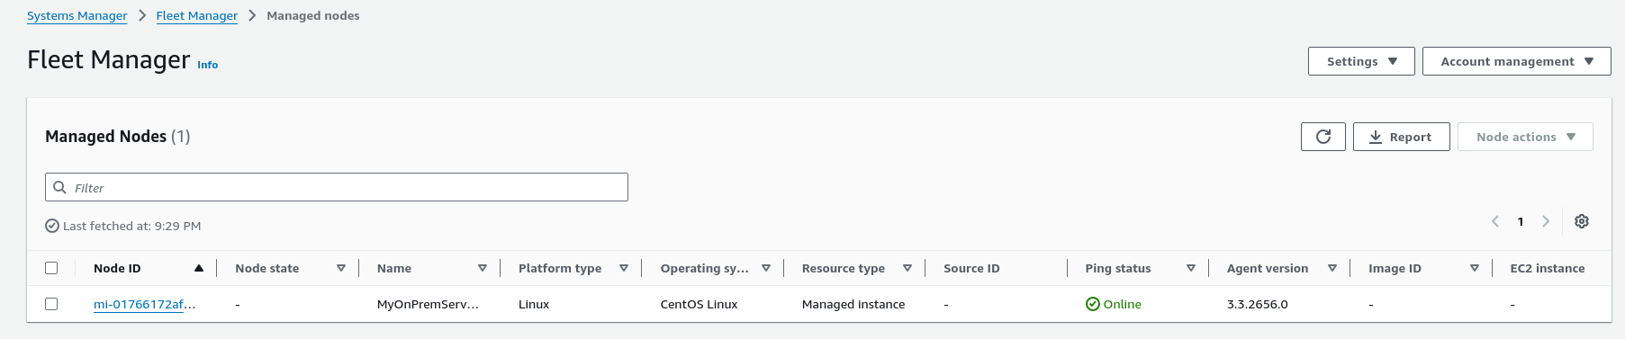Click the Managed nodes breadcrumb text
The image size is (1625, 339).
tap(313, 15)
